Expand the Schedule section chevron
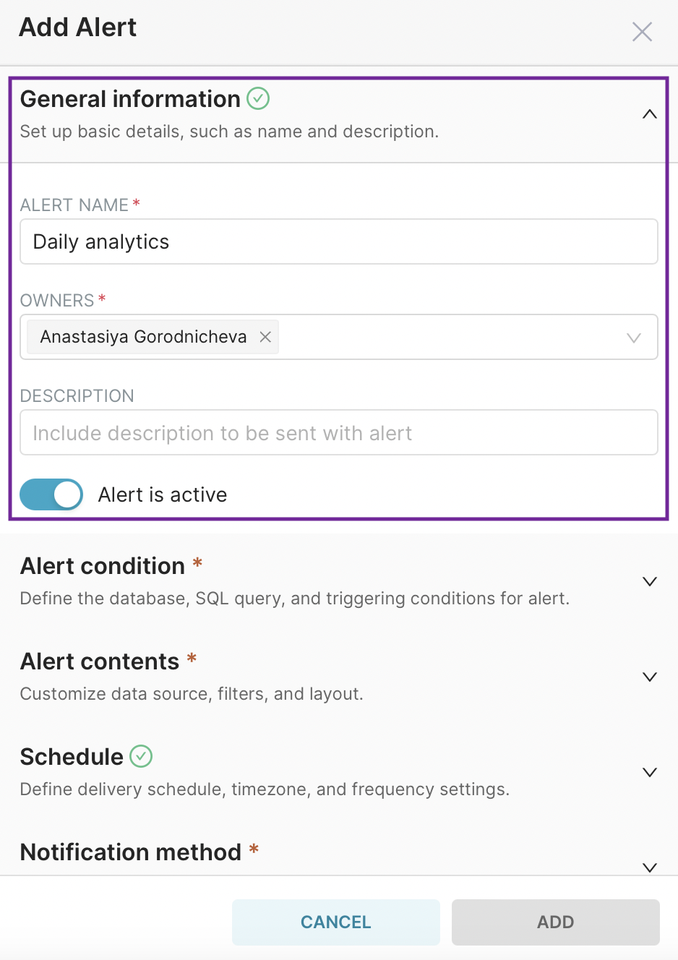678x960 pixels. point(649,772)
